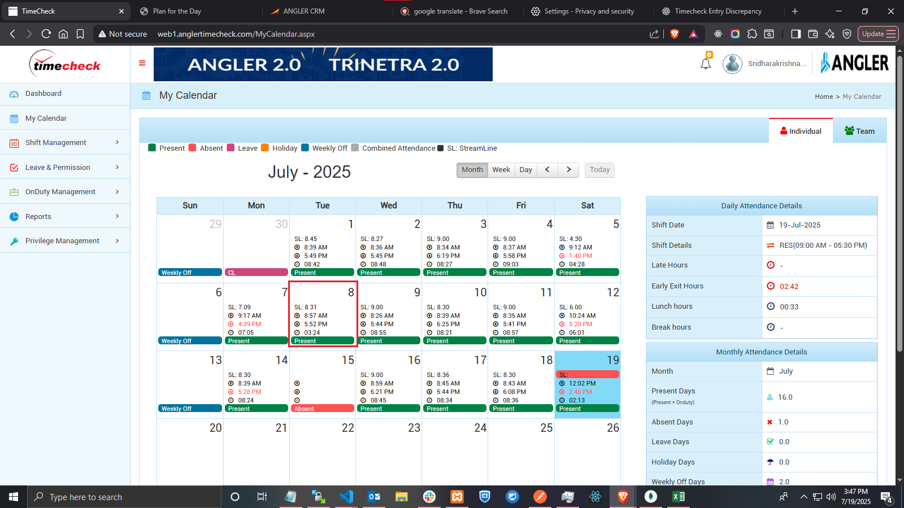
Task: Click the bookmark icon in browser toolbar
Action: tap(80, 34)
